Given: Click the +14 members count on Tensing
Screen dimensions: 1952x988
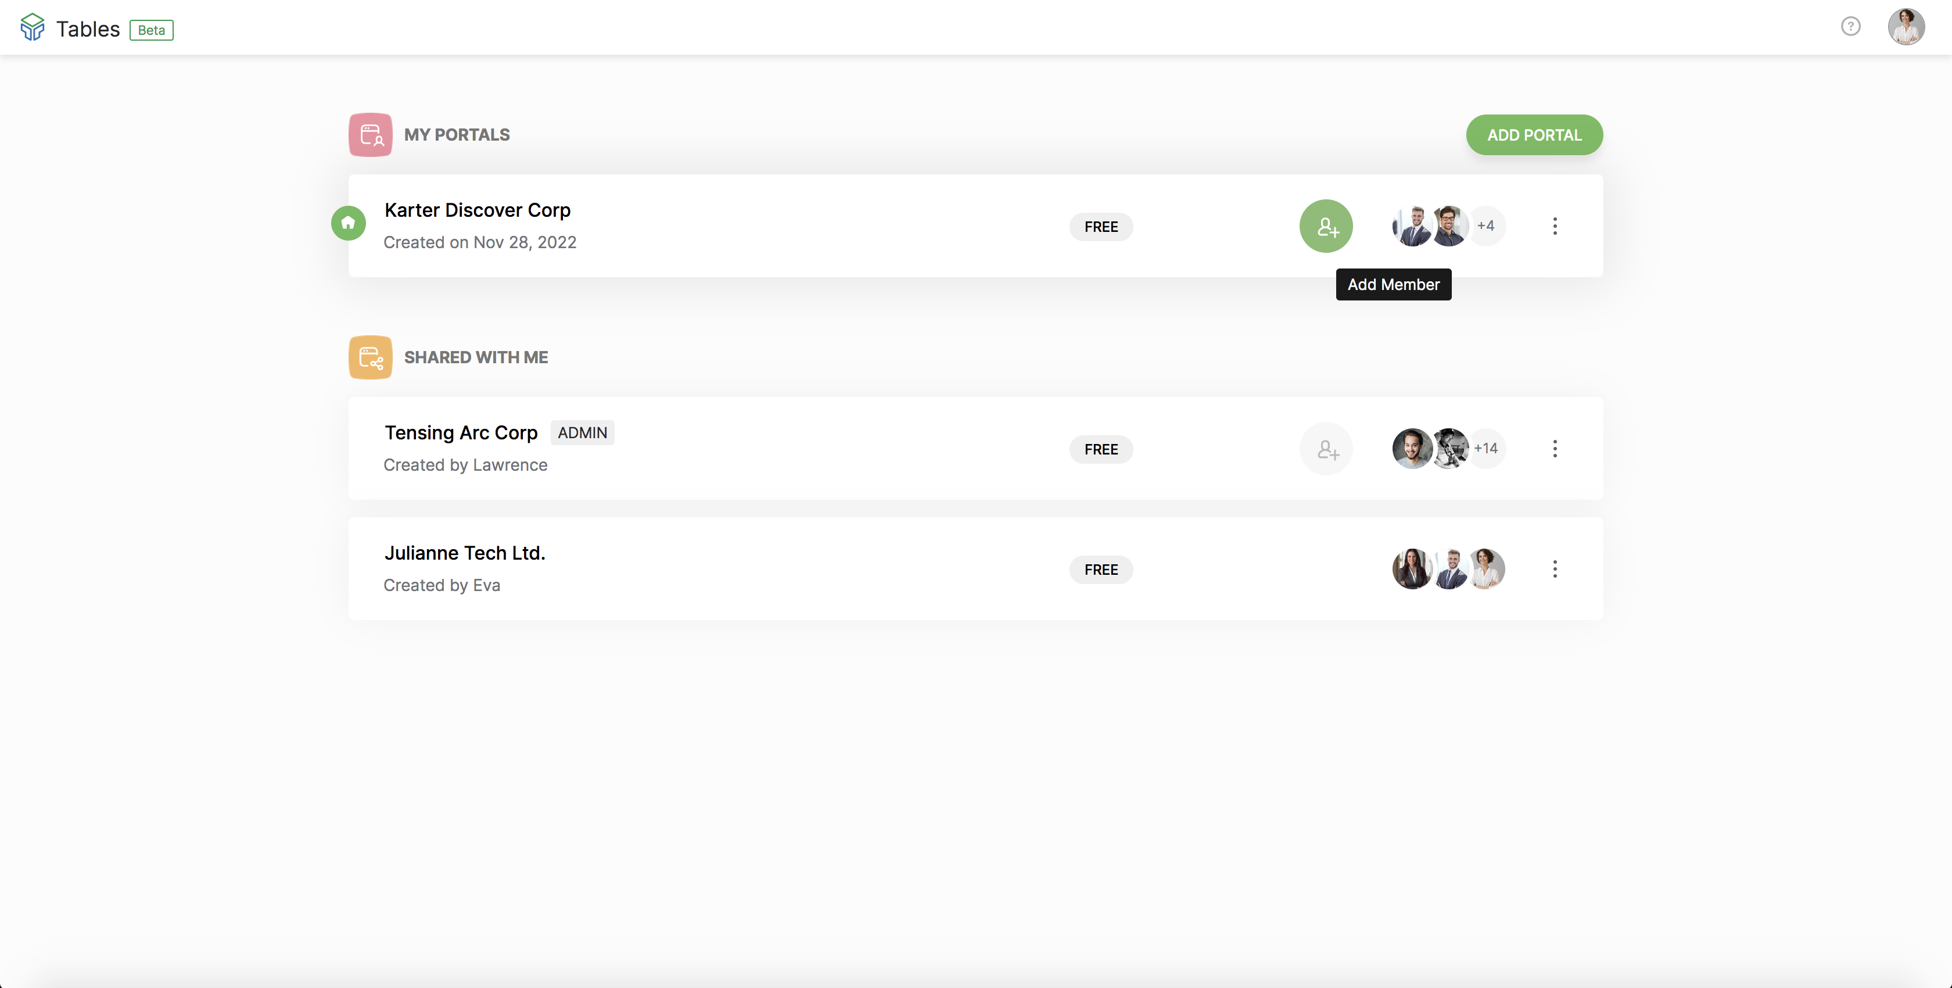Looking at the screenshot, I should [1486, 449].
